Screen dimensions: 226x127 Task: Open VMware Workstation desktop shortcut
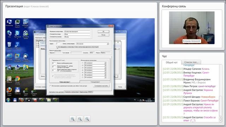[17, 58]
